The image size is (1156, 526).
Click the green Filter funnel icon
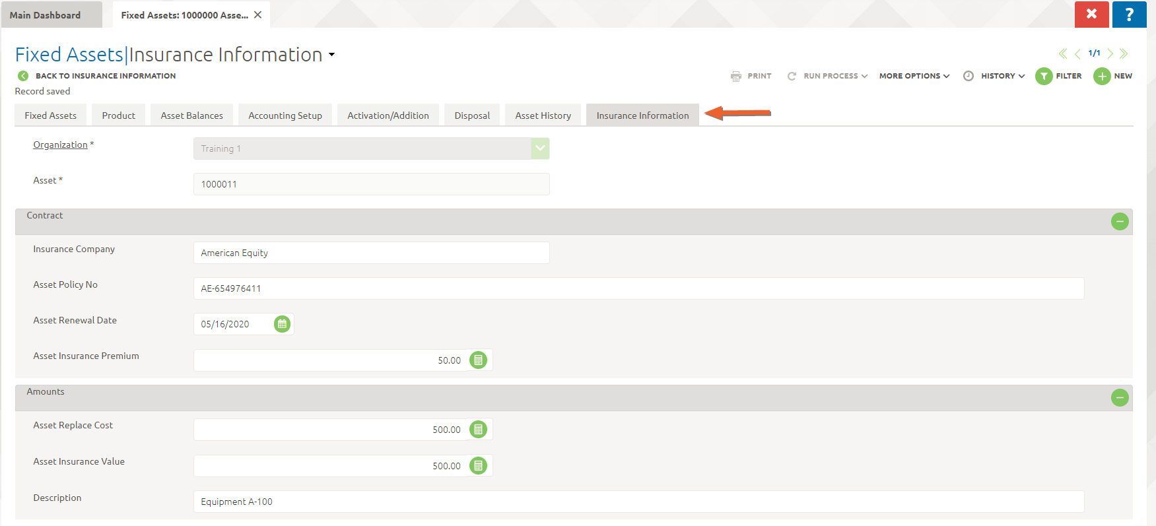pyautogui.click(x=1044, y=77)
